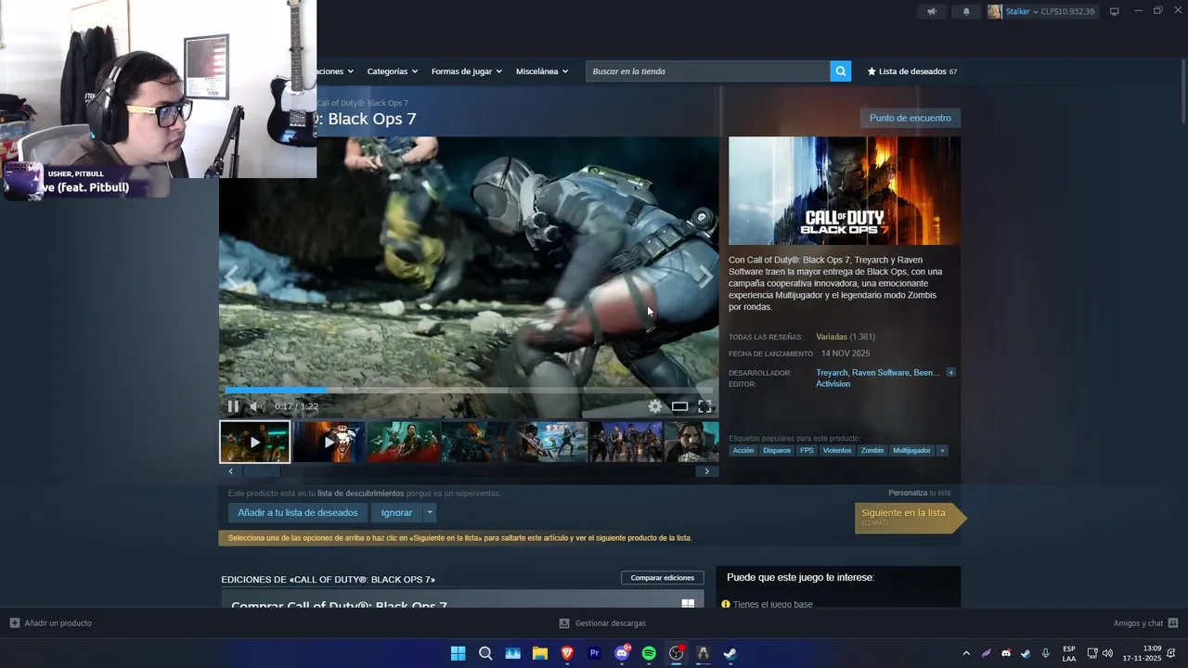Open Steam from taskbar
The width and height of the screenshot is (1188, 668).
click(x=730, y=653)
